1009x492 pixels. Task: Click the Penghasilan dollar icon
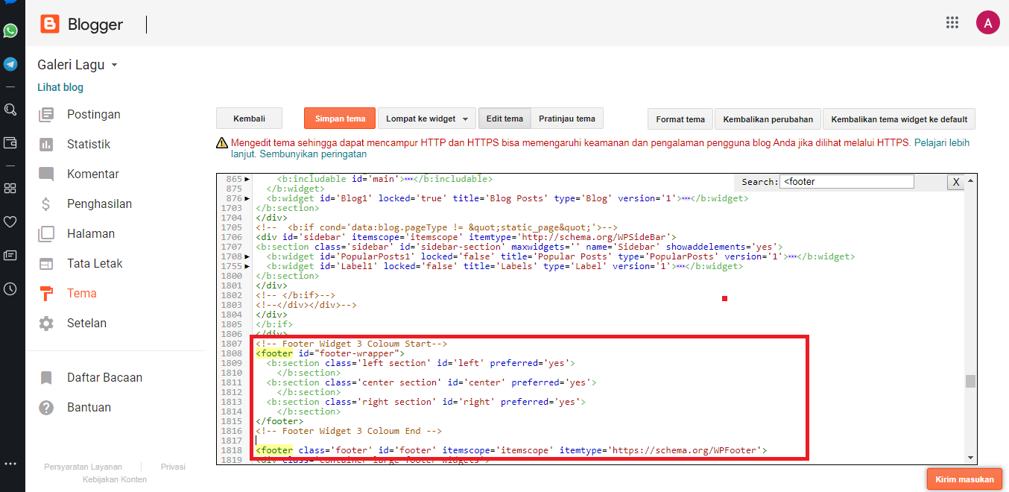(x=46, y=204)
